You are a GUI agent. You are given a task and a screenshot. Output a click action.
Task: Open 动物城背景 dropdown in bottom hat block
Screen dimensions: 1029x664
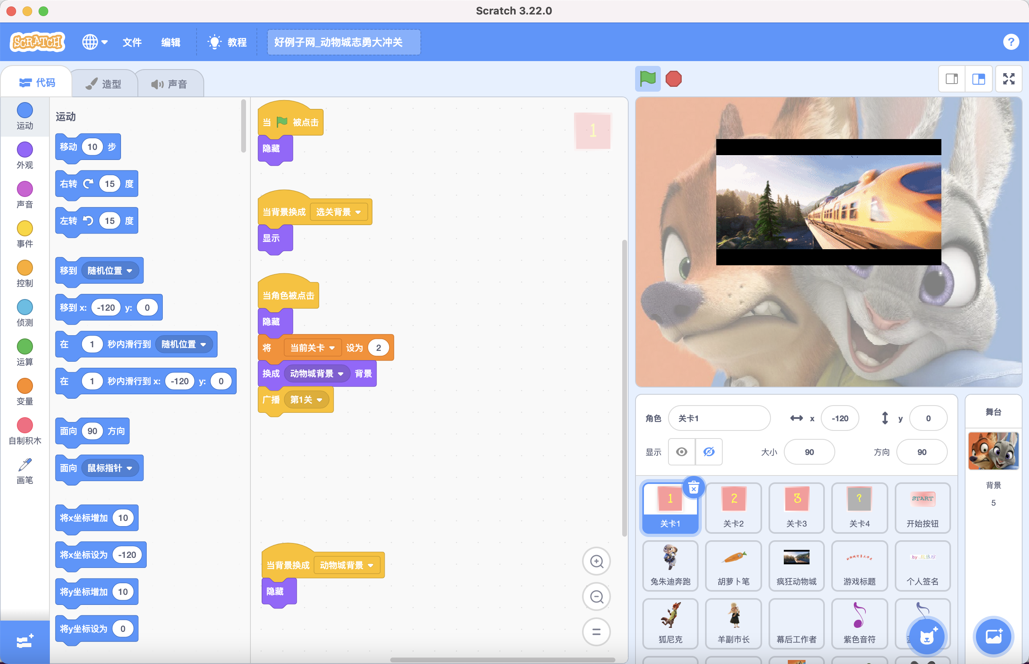[346, 565]
